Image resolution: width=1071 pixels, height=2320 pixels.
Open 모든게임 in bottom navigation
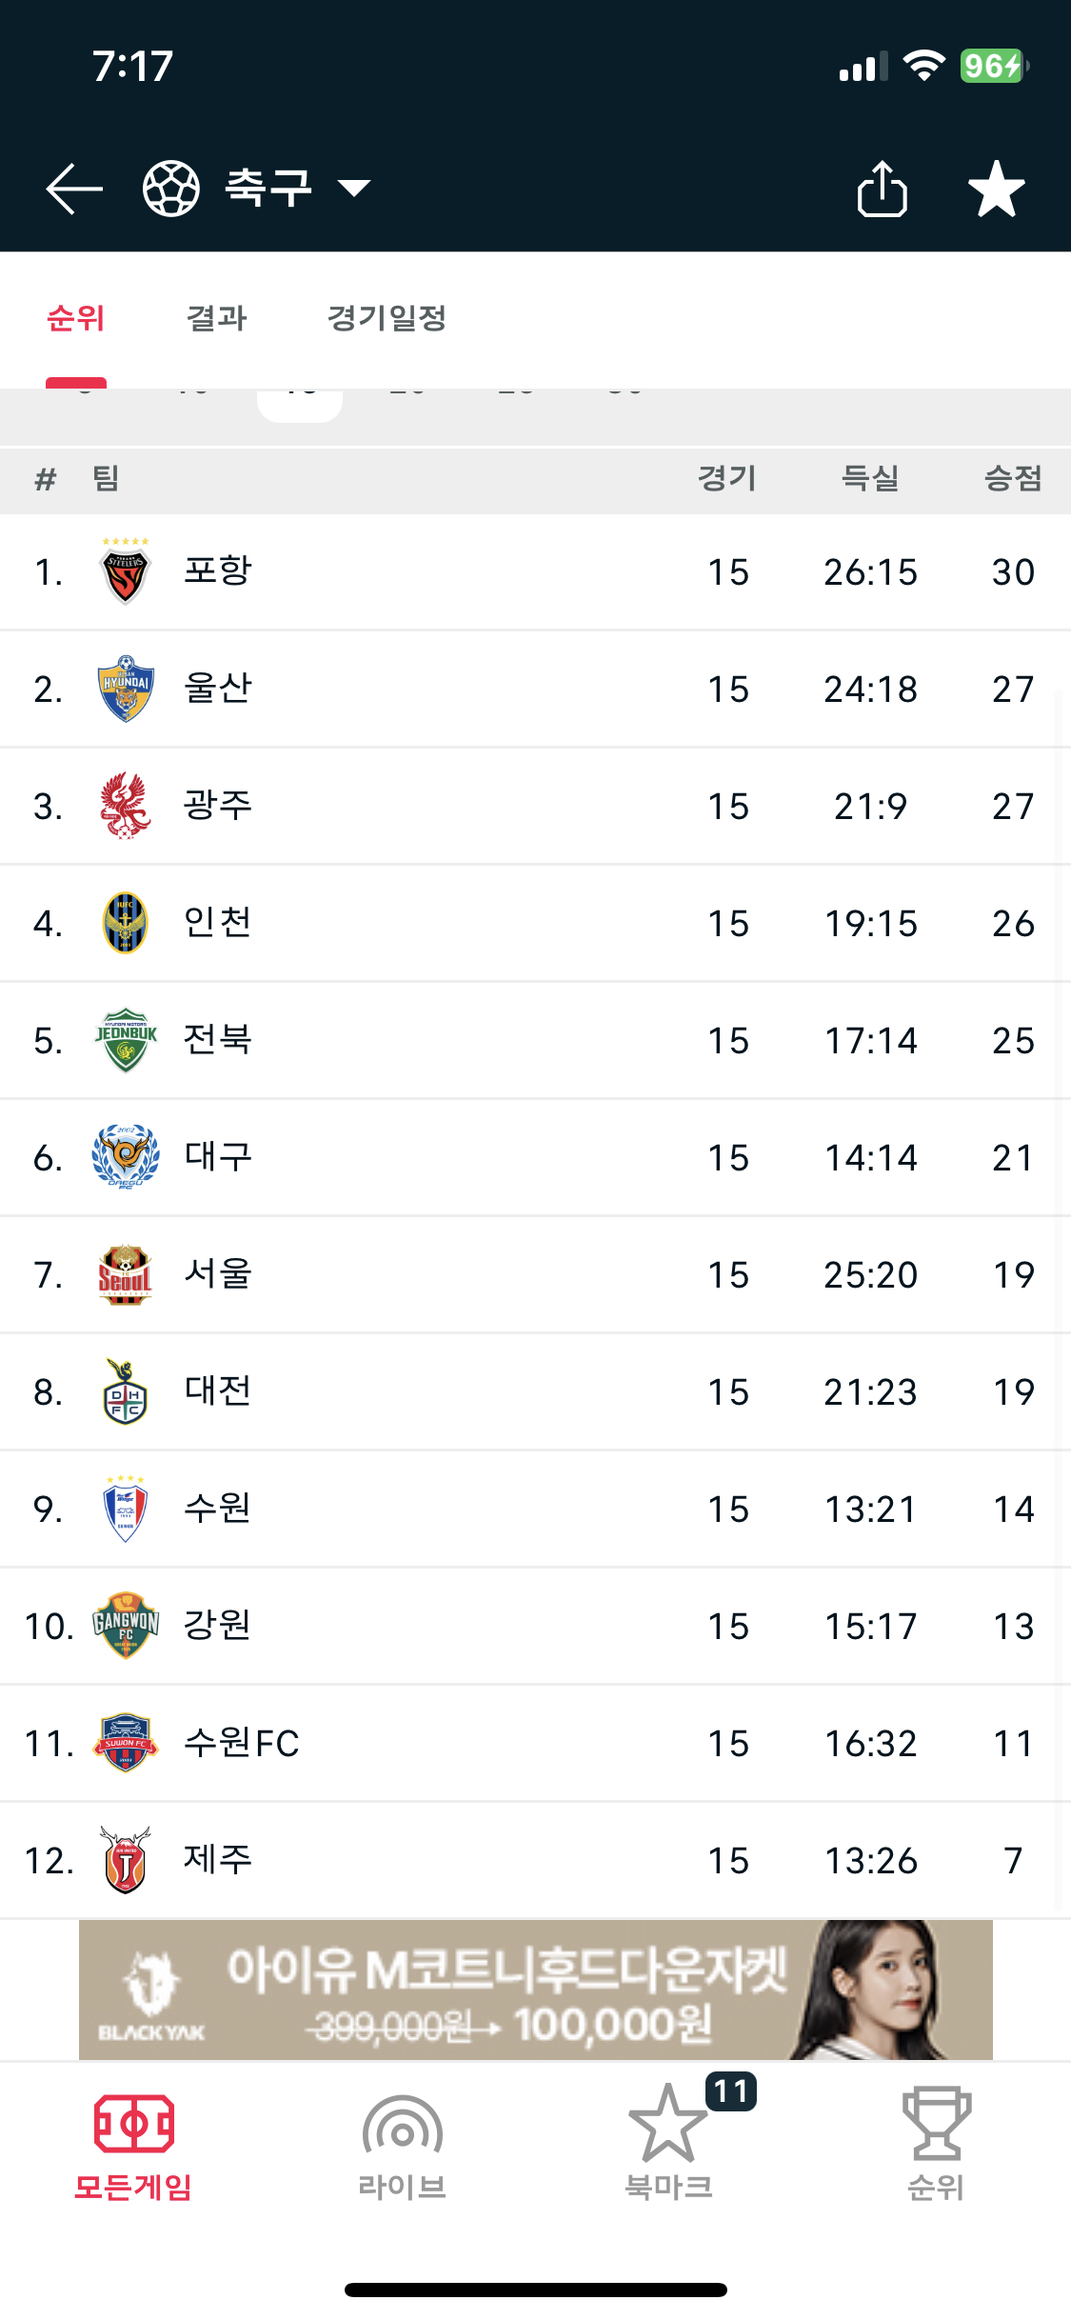point(133,2148)
